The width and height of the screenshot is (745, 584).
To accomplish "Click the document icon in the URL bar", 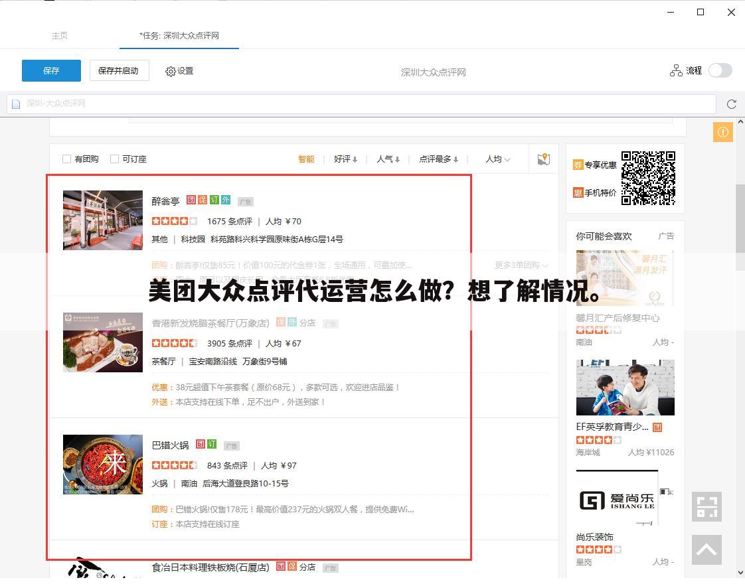I will 16,104.
